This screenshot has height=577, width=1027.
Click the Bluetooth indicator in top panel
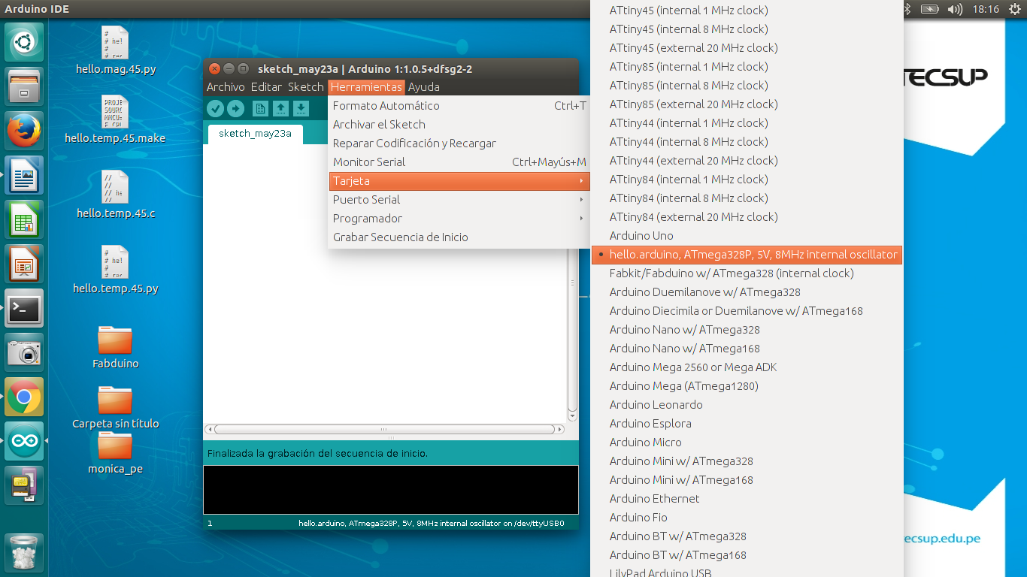pos(907,9)
